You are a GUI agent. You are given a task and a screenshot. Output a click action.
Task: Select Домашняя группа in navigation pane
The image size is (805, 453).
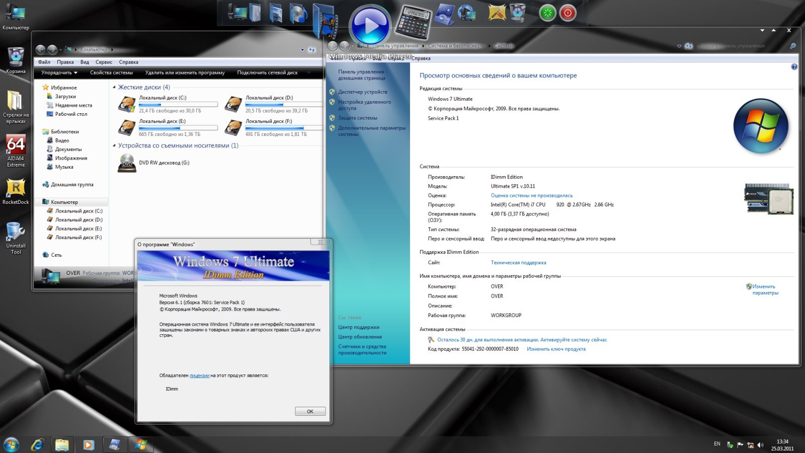(72, 185)
